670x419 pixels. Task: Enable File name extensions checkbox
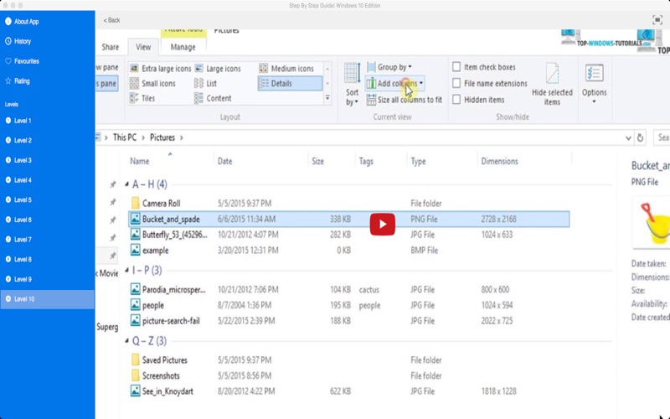pyautogui.click(x=456, y=83)
